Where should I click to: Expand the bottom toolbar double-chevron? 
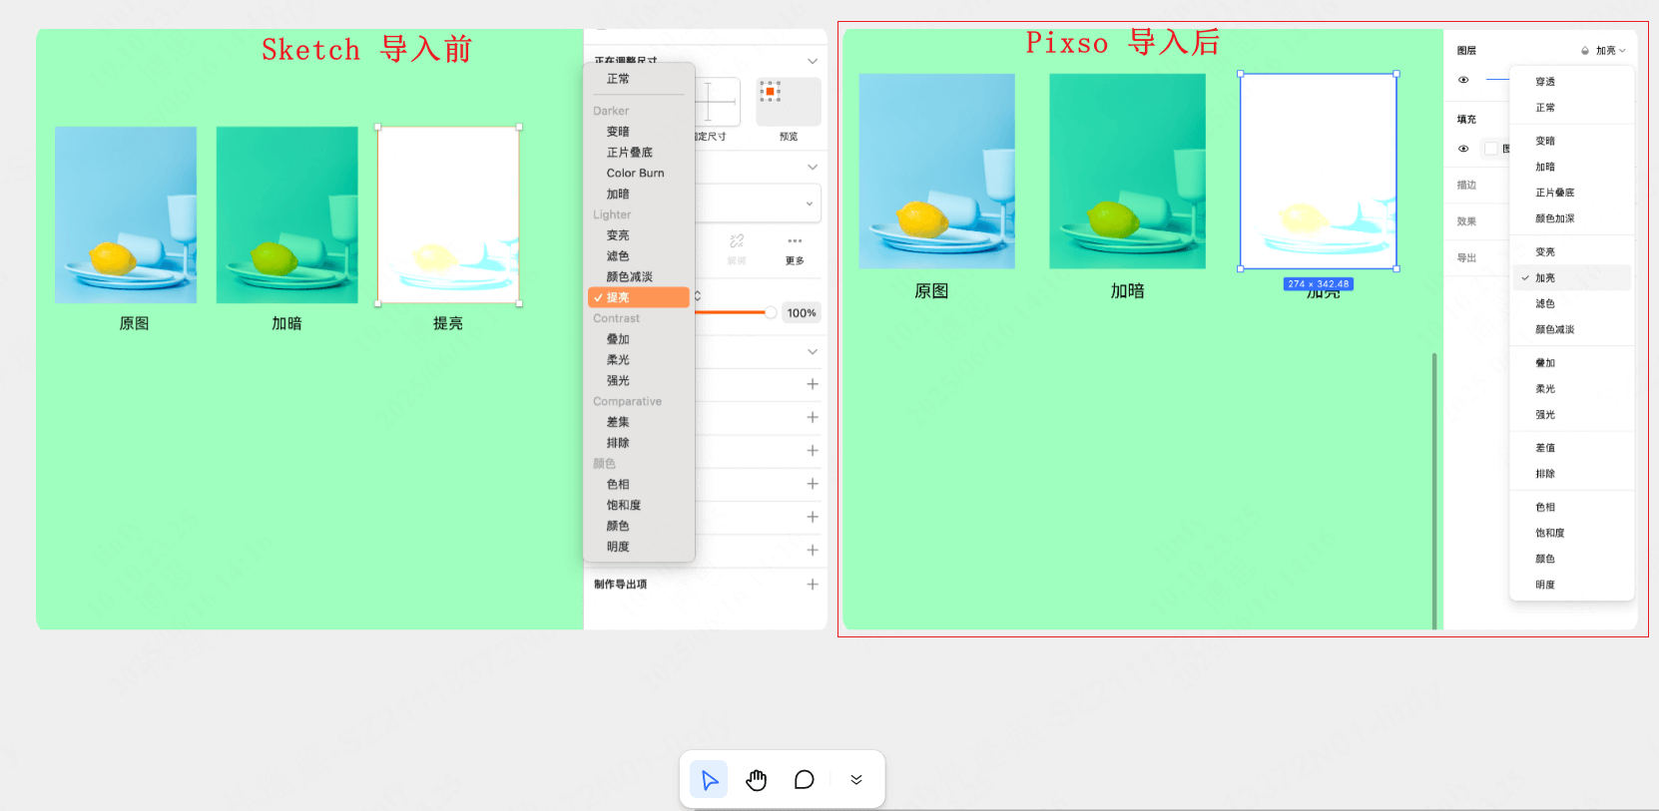coord(856,780)
